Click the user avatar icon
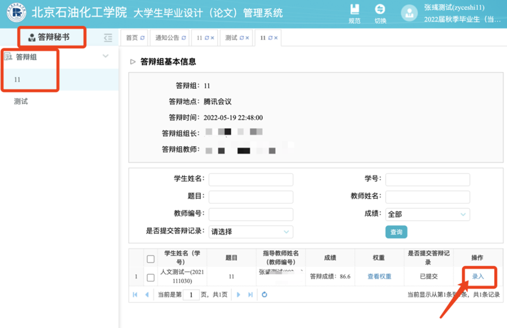The image size is (507, 328). tap(409, 13)
